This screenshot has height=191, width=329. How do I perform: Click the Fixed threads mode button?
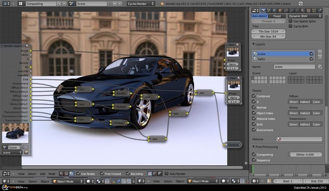click(277, 16)
